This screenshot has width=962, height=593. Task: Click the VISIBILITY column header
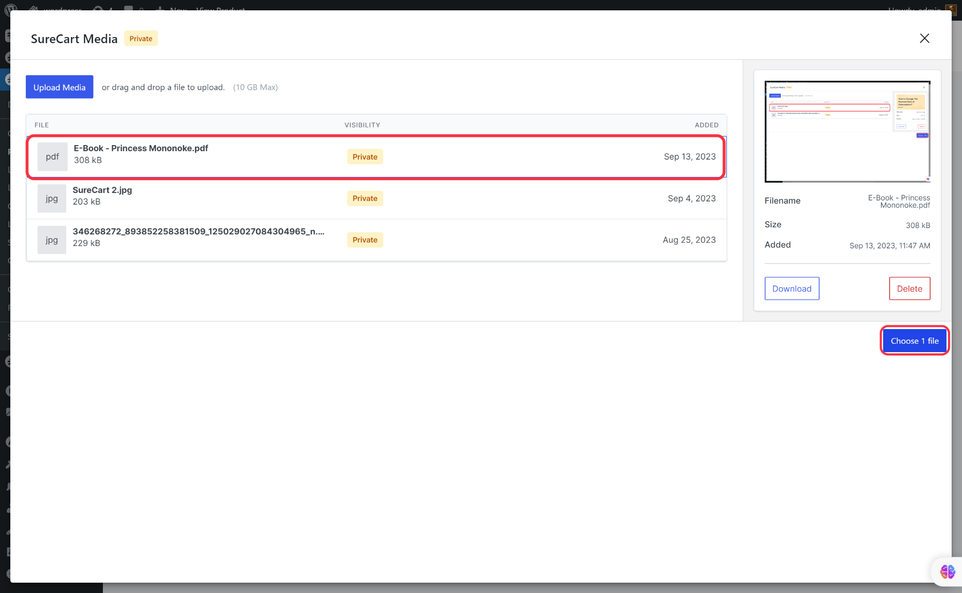[x=362, y=125]
